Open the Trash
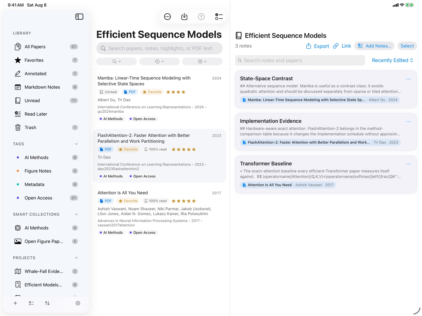This screenshot has height=316, width=422. [x=46, y=128]
